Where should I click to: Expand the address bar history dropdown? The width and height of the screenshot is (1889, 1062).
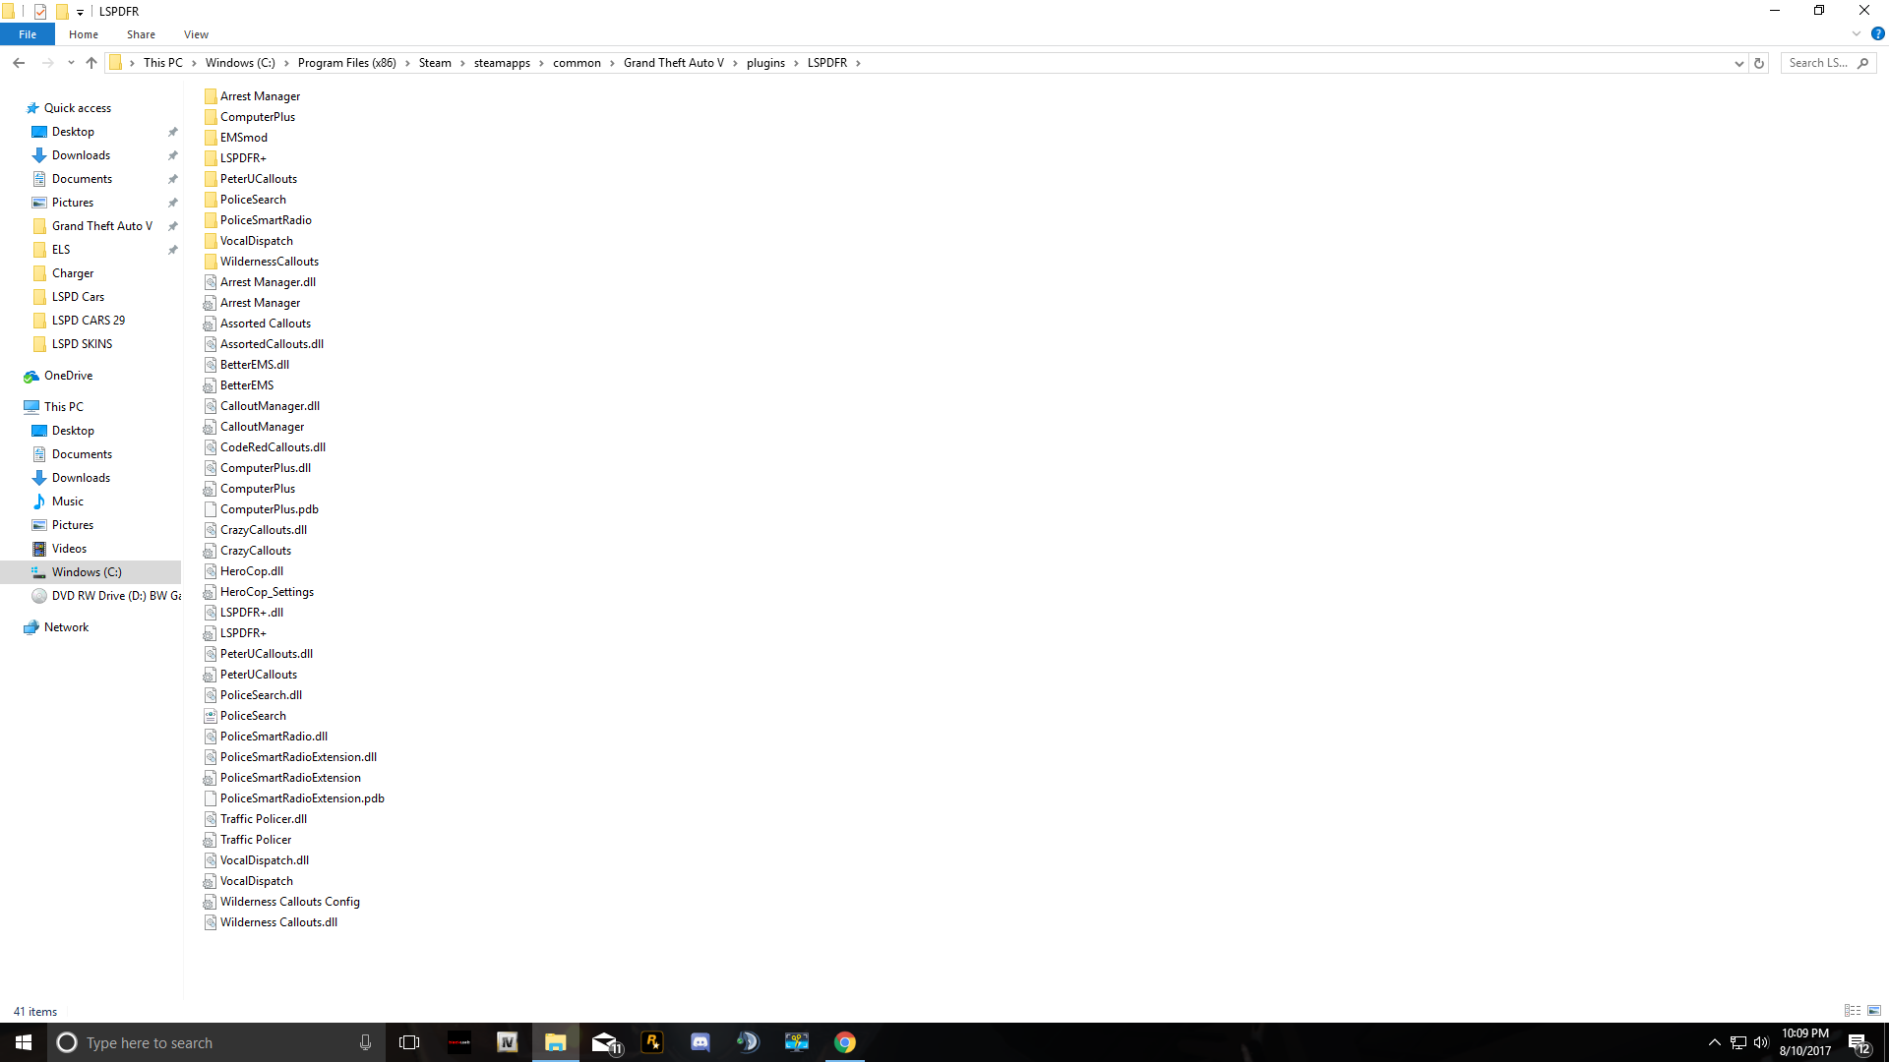pos(1738,63)
